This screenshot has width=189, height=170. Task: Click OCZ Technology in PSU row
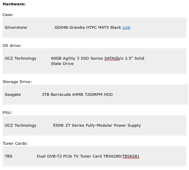[x=20, y=125]
